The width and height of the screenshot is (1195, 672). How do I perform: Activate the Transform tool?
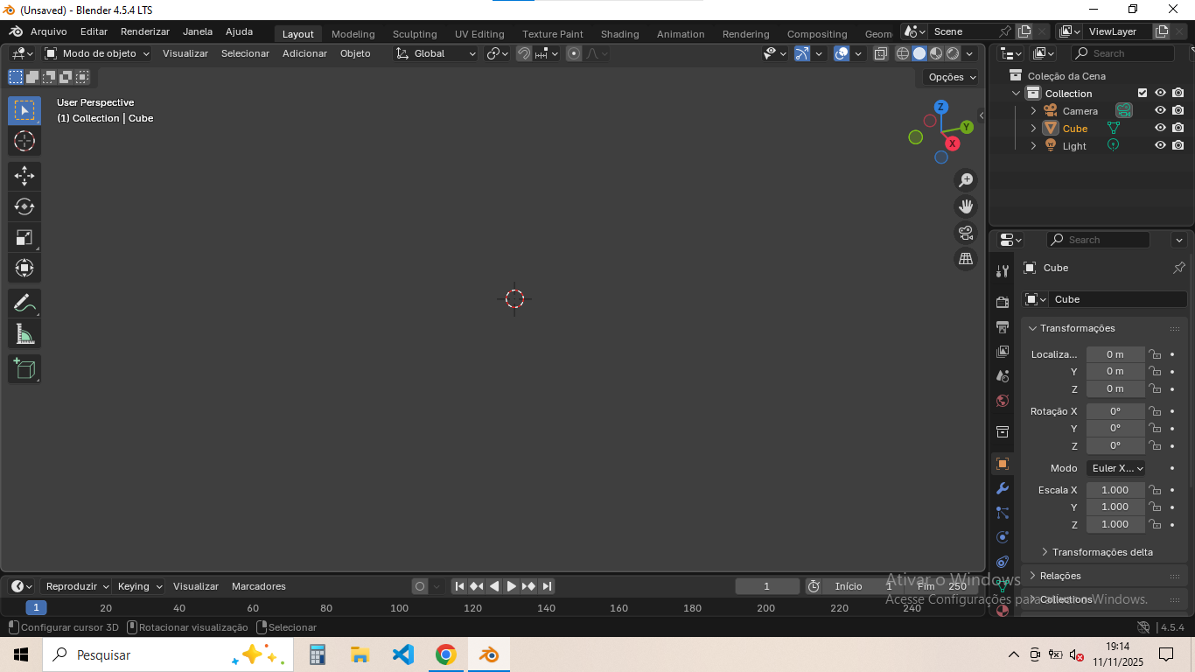tap(24, 268)
